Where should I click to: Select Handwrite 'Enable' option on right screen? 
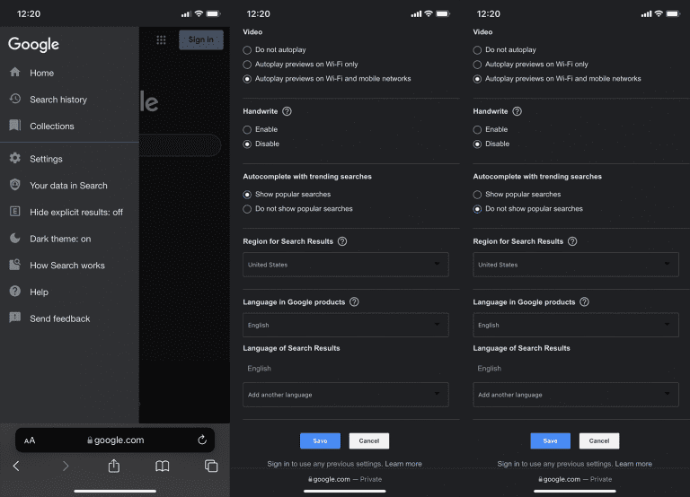pos(478,129)
